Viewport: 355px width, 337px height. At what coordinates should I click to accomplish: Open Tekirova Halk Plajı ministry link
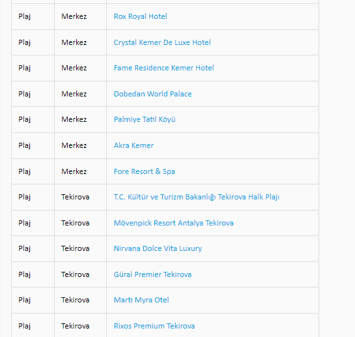[x=196, y=197]
